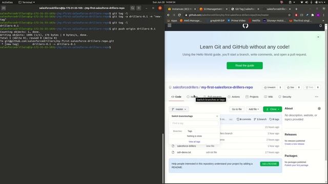
Task: Switch to Instances EC2 browser tab
Action: (x=182, y=9)
